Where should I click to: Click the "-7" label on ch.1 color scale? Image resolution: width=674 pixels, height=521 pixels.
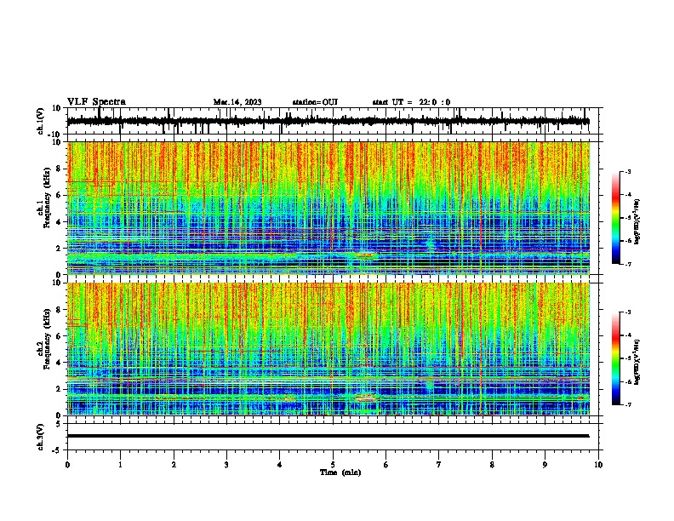click(x=627, y=264)
